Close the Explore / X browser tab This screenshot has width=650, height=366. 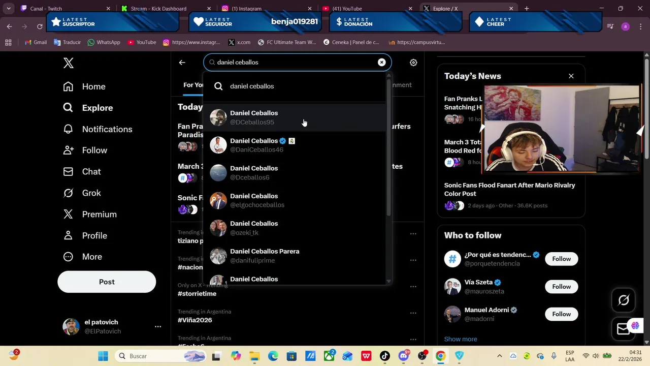point(511,9)
